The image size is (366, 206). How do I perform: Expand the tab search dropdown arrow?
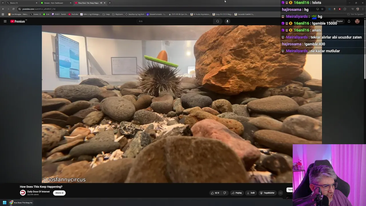pyautogui.click(x=3, y=3)
